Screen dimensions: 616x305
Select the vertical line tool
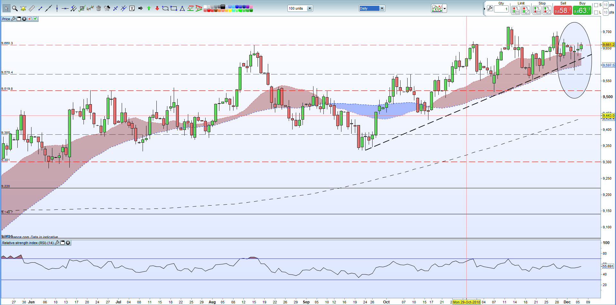pyautogui.click(x=57, y=8)
